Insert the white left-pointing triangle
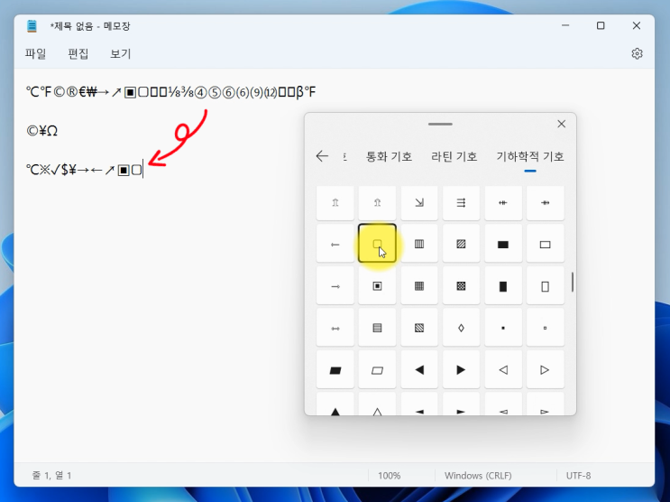Viewport: 670px width, 502px height. [x=503, y=370]
